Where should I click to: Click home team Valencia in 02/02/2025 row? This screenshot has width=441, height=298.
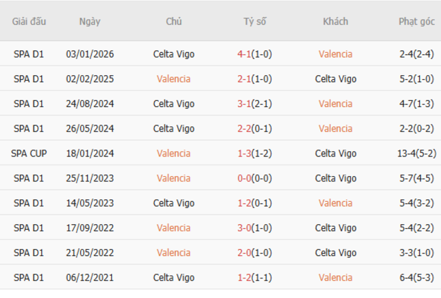(174, 79)
